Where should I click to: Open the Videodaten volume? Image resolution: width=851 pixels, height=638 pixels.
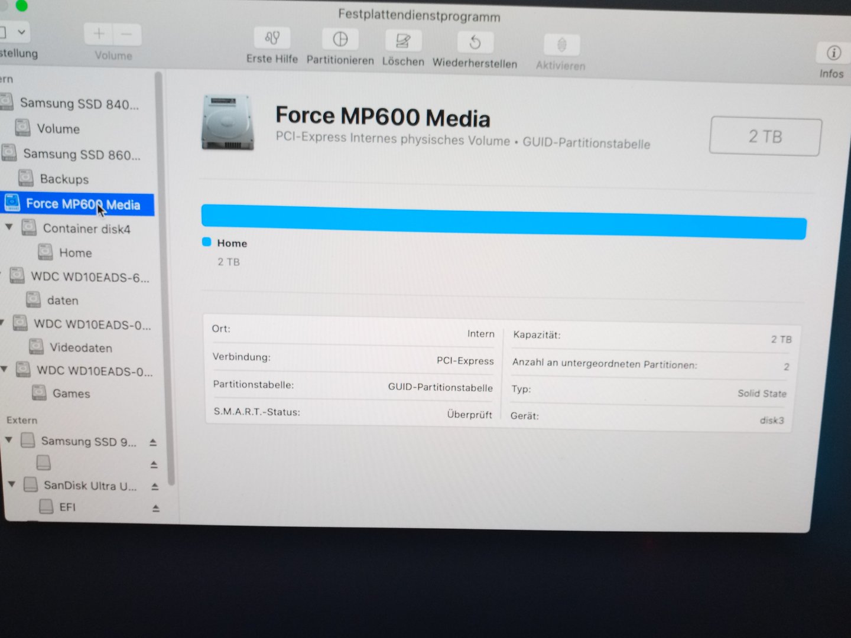[80, 347]
